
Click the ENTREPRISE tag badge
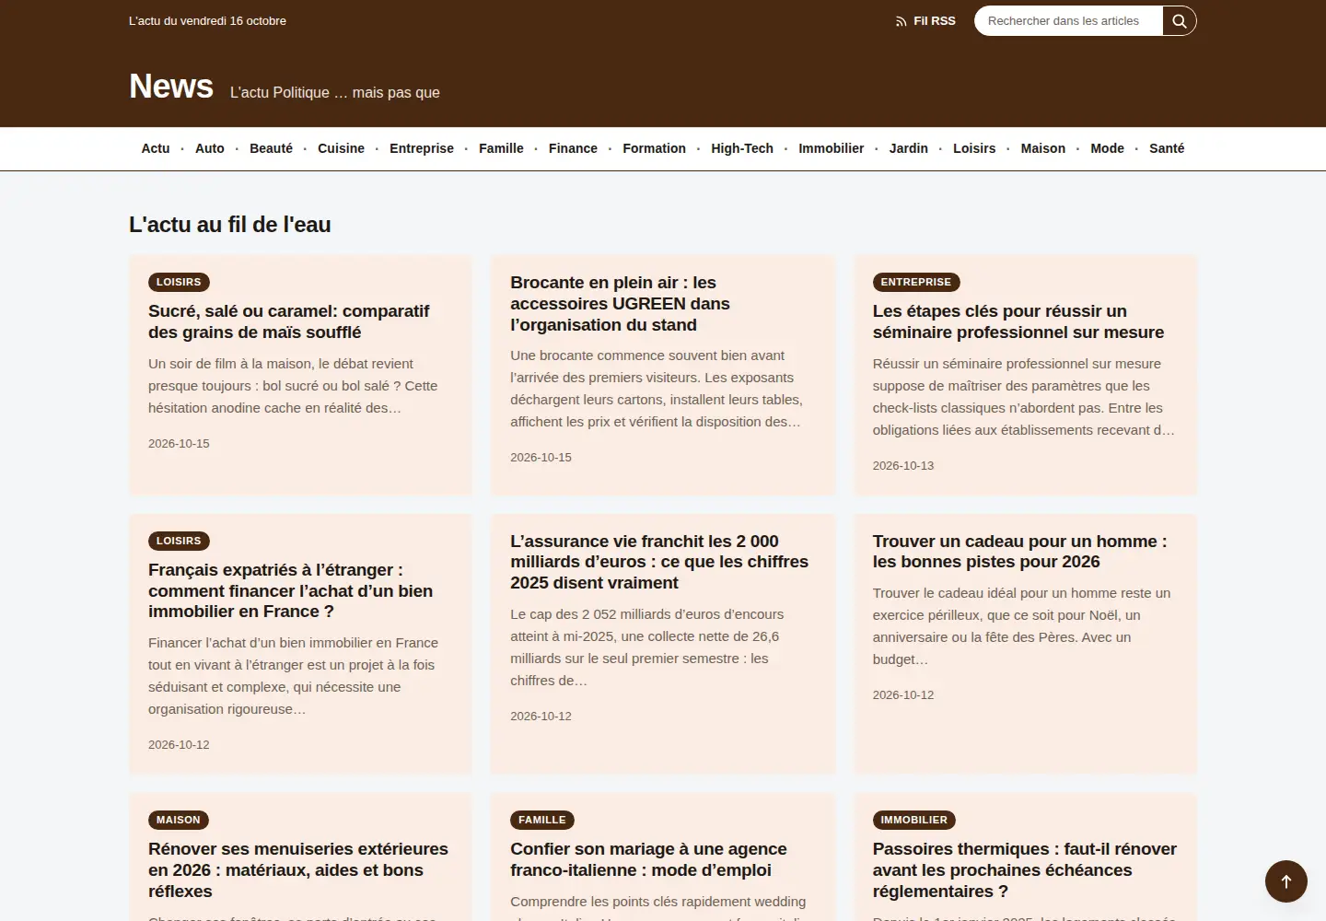click(x=916, y=282)
